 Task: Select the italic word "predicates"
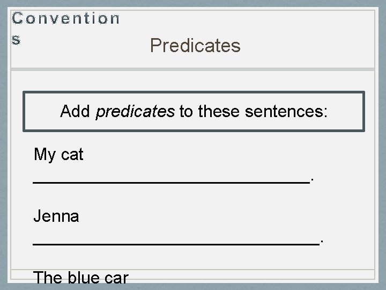pyautogui.click(x=135, y=112)
